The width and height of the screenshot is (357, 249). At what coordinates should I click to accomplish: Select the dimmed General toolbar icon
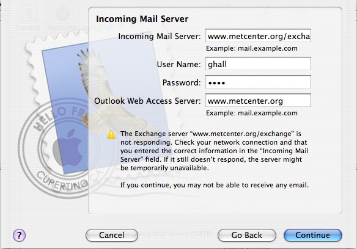point(28,20)
